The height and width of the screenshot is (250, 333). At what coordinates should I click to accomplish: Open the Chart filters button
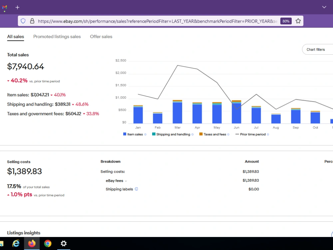(x=318, y=50)
